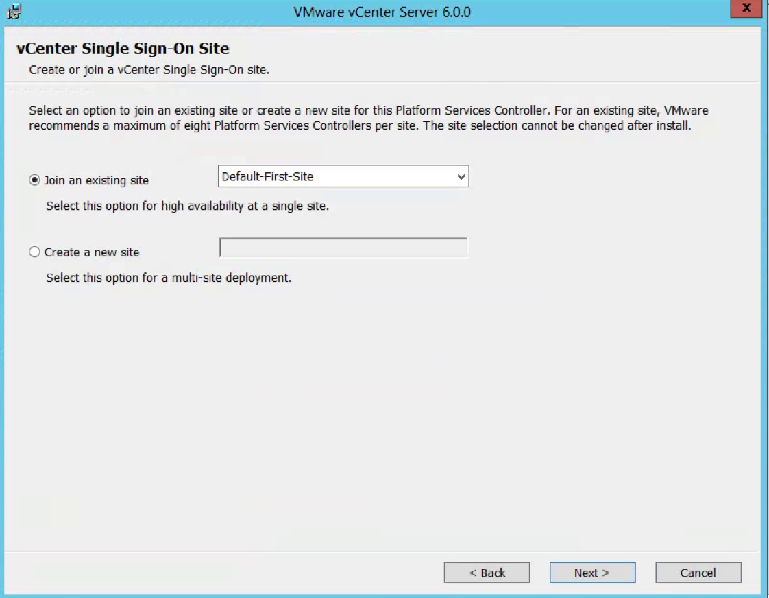Click the vCenter Single Sign-On Site heading

coord(123,49)
